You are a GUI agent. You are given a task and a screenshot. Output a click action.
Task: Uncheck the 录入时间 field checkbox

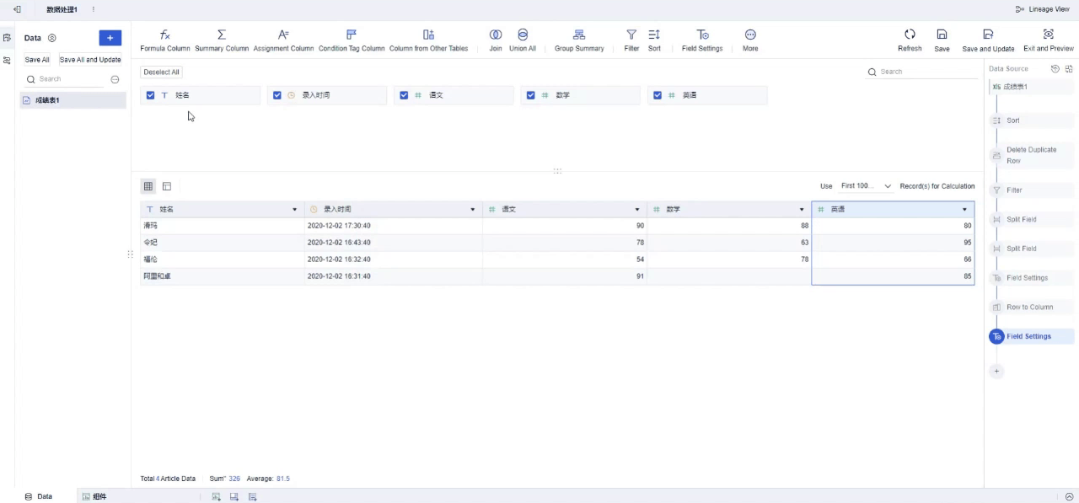point(277,95)
